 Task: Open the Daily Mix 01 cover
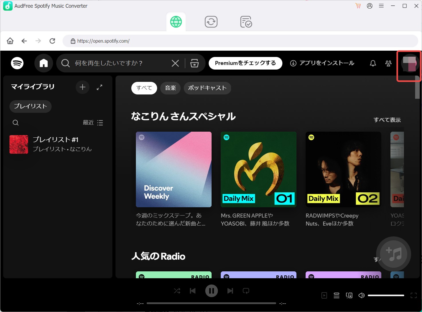pyautogui.click(x=259, y=169)
